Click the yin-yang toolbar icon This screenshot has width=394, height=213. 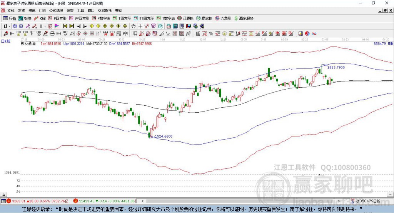pyautogui.click(x=307, y=34)
